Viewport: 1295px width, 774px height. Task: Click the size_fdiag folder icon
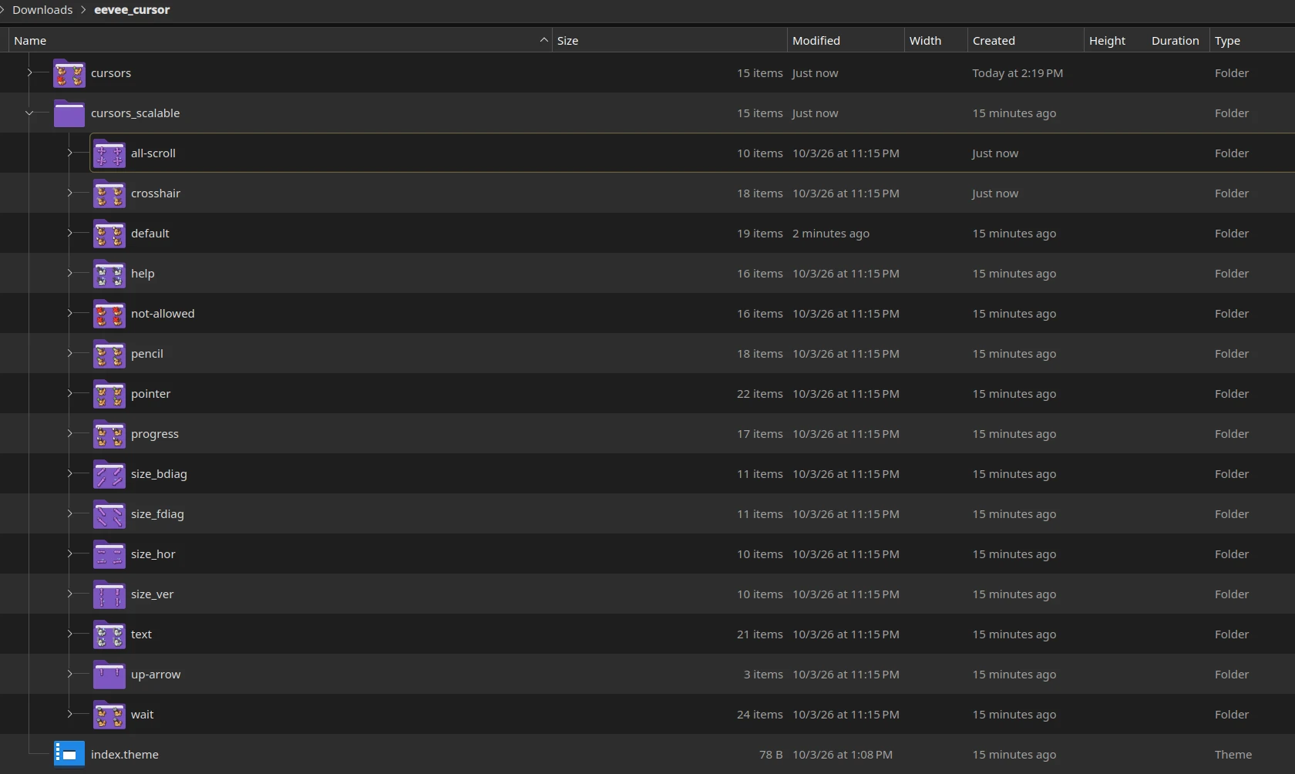tap(109, 514)
